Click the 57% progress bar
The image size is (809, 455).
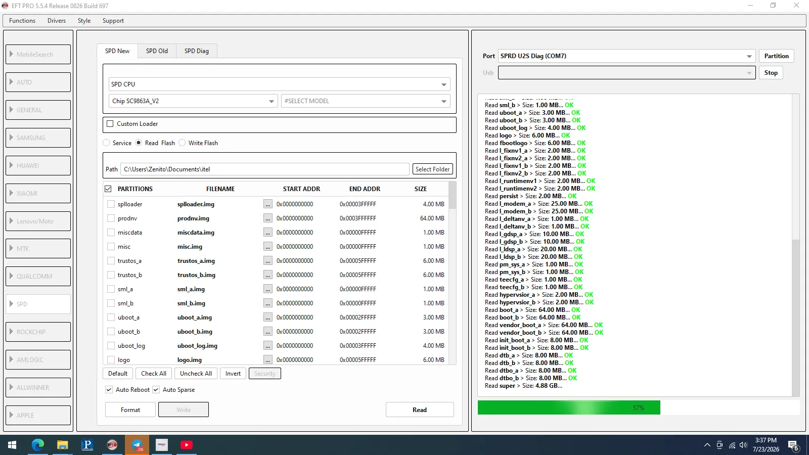pos(639,407)
